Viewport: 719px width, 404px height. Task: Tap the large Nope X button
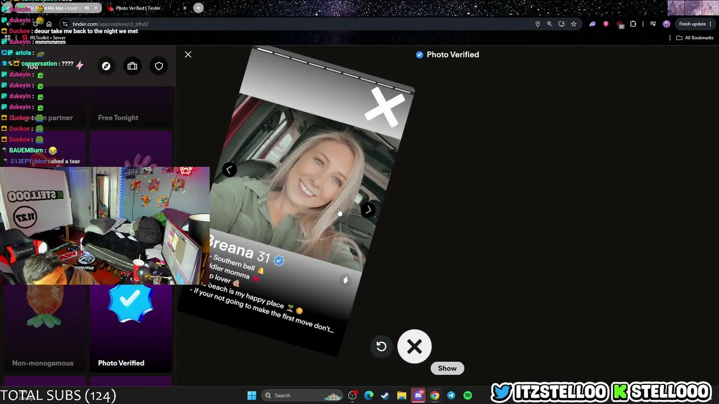pyautogui.click(x=415, y=347)
